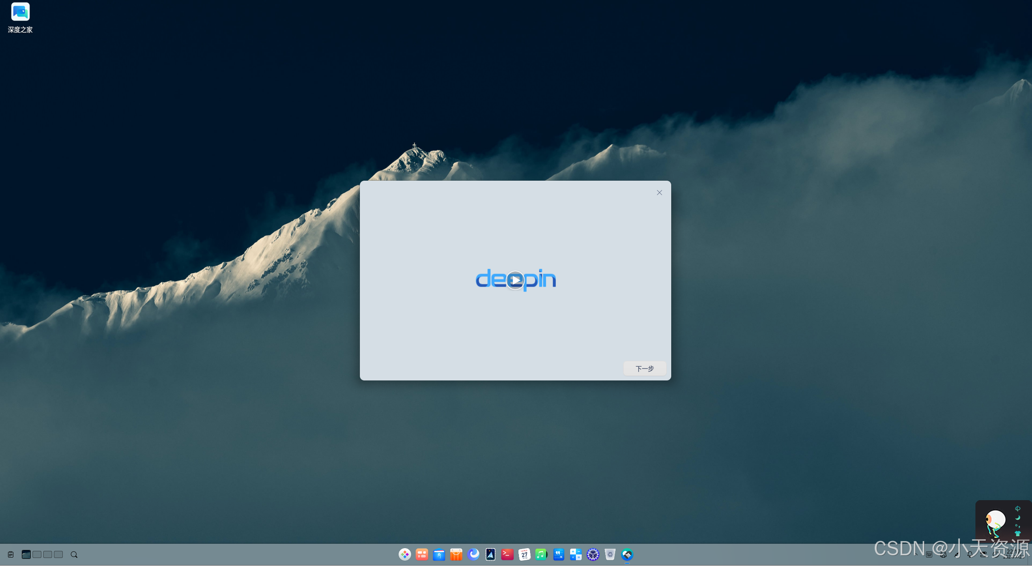Click the moon icon on pet widget
The image size is (1032, 566).
pos(1018,517)
